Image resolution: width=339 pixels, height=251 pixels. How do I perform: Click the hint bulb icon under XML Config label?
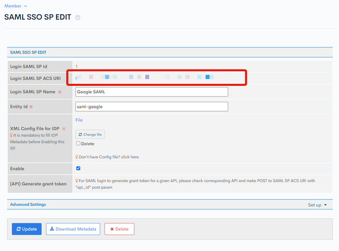11,135
